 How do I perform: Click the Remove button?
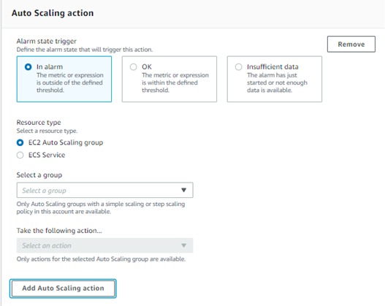point(351,44)
